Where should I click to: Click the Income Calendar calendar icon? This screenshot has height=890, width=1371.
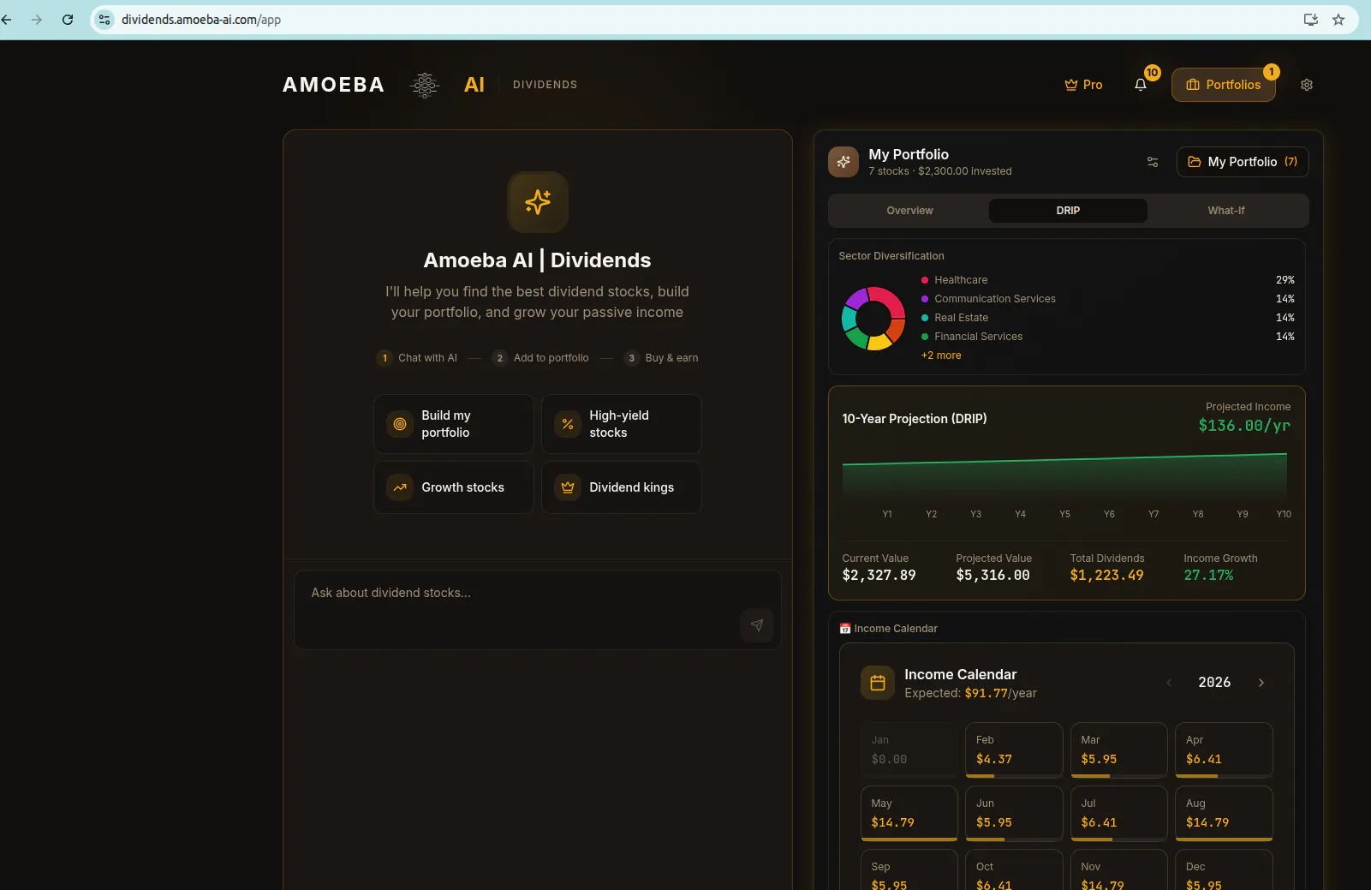coord(878,683)
